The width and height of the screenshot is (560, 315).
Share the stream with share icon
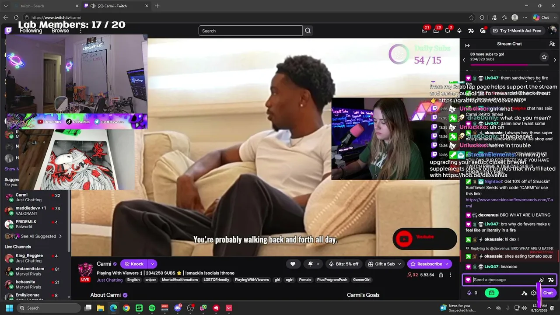441,275
